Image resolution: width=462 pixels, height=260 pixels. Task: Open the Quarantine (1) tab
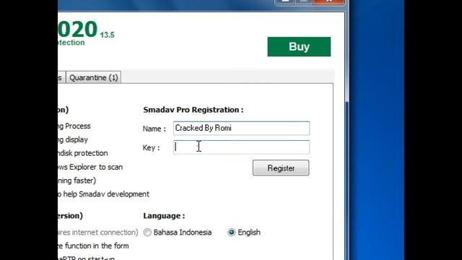tap(93, 77)
